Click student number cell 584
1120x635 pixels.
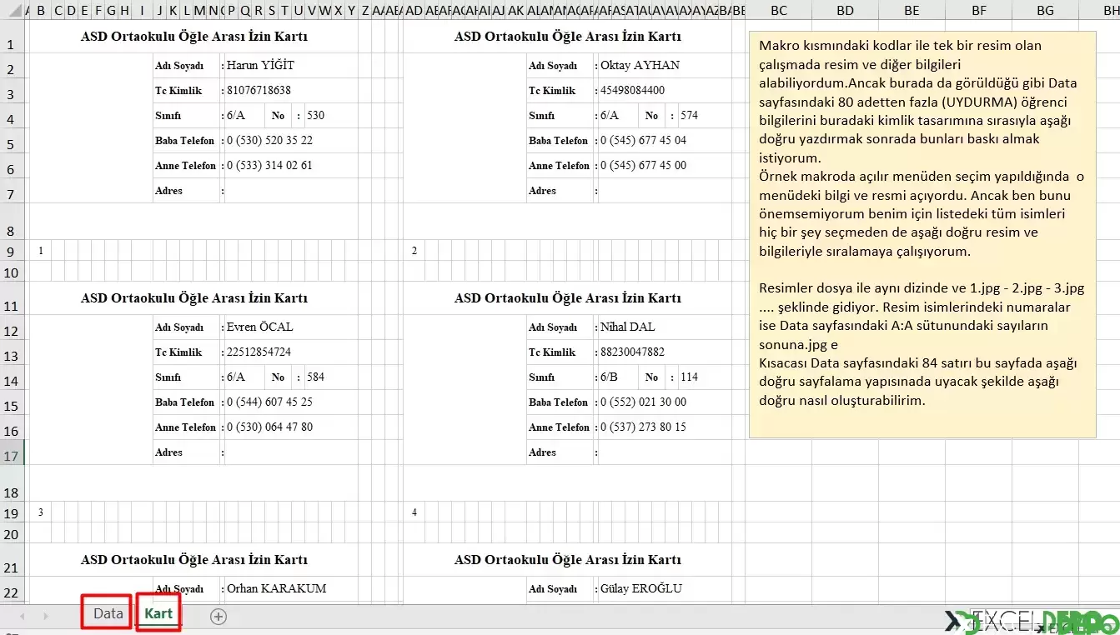[315, 377]
